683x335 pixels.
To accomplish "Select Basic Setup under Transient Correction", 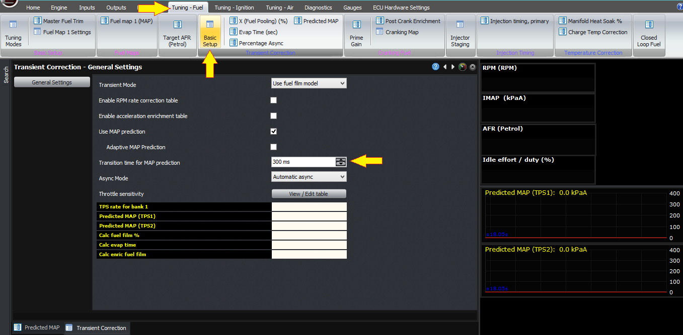I will pos(210,33).
